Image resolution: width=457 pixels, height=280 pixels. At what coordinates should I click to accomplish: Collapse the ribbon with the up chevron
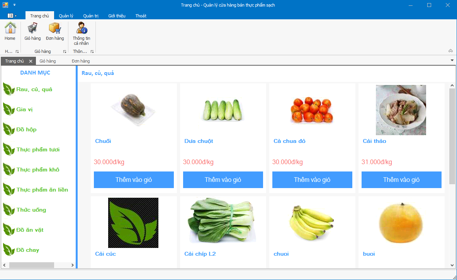pyautogui.click(x=450, y=51)
